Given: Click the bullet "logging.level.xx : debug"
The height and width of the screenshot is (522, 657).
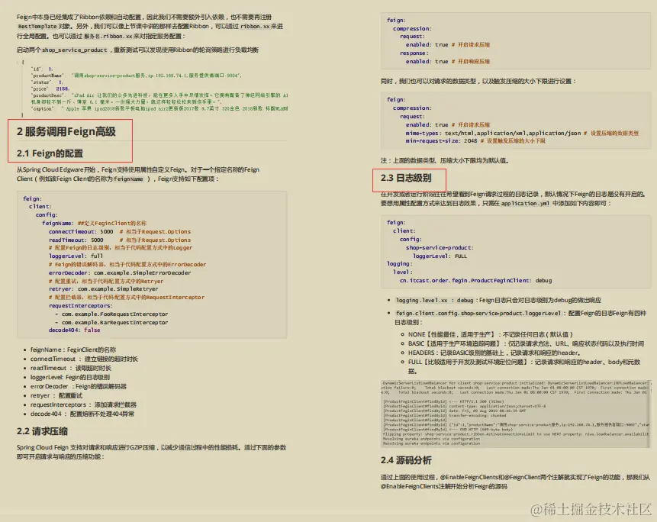Looking at the screenshot, I should pos(498,301).
